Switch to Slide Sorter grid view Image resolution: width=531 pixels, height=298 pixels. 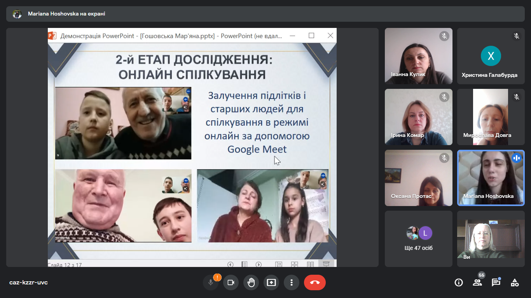(x=294, y=265)
